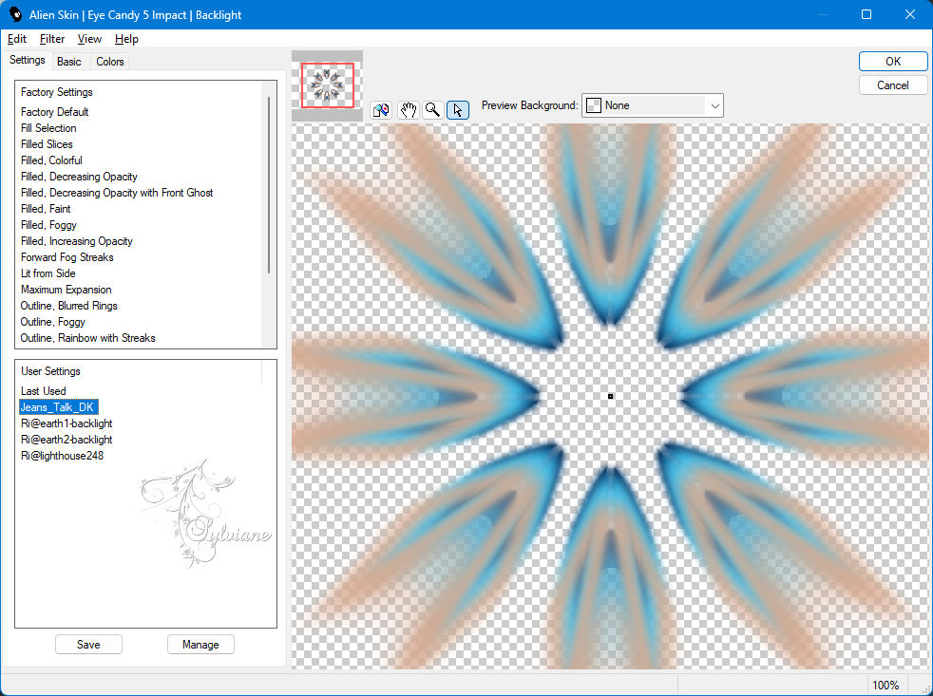Click the Cancel button
This screenshot has width=933, height=696.
click(892, 85)
